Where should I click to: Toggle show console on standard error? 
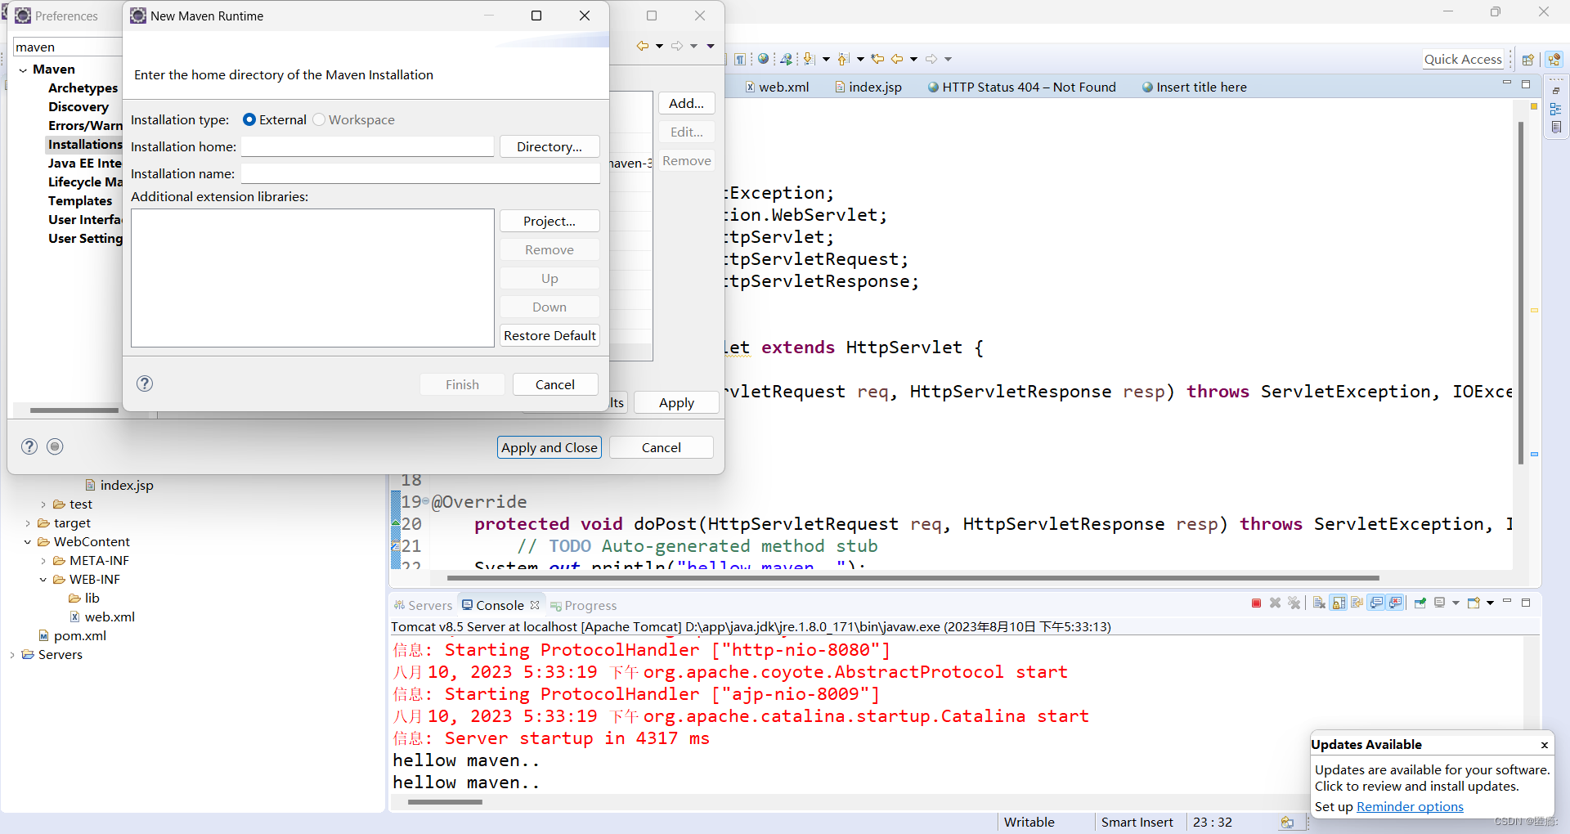1396,603
